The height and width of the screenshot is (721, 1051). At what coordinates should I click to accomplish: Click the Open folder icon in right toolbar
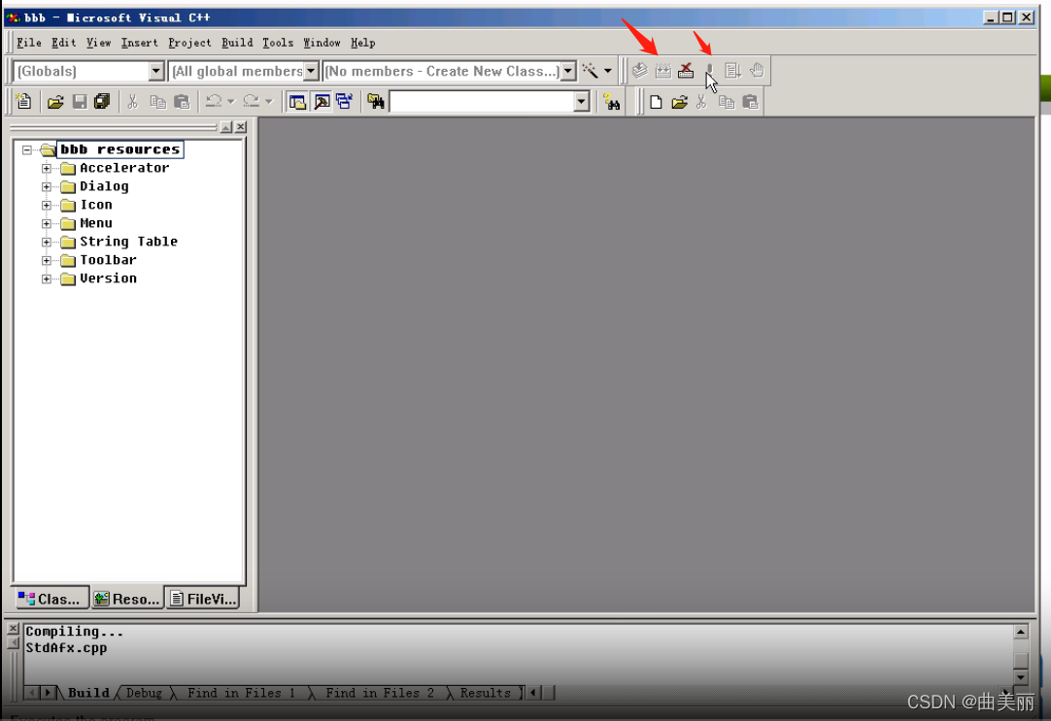679,102
